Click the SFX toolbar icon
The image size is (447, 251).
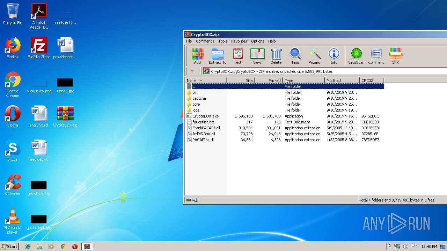(395, 56)
